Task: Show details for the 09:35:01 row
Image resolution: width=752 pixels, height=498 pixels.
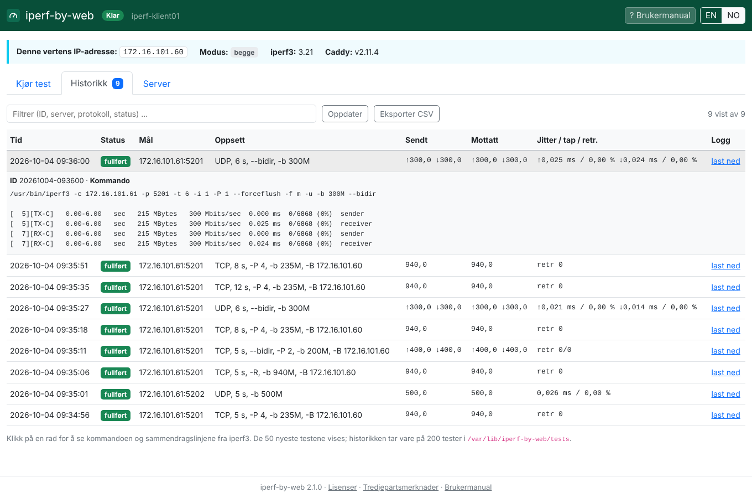Action: (x=376, y=394)
